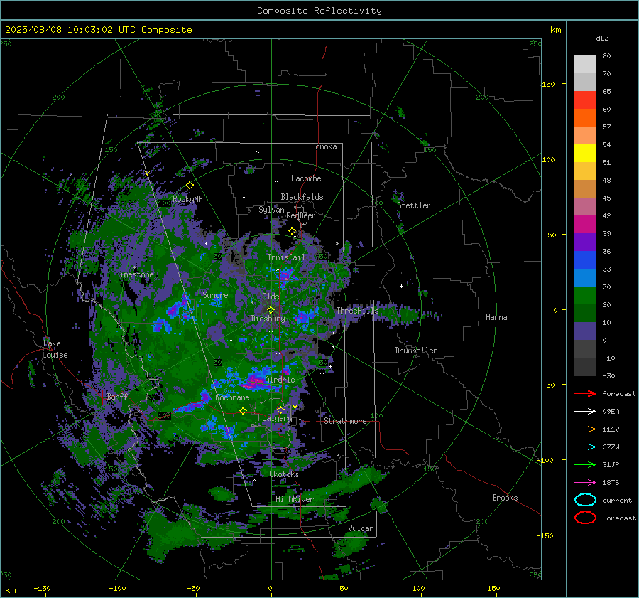639x598 pixels.
Task: Select the magenta swatch in dBZ scale
Action: pyautogui.click(x=585, y=225)
